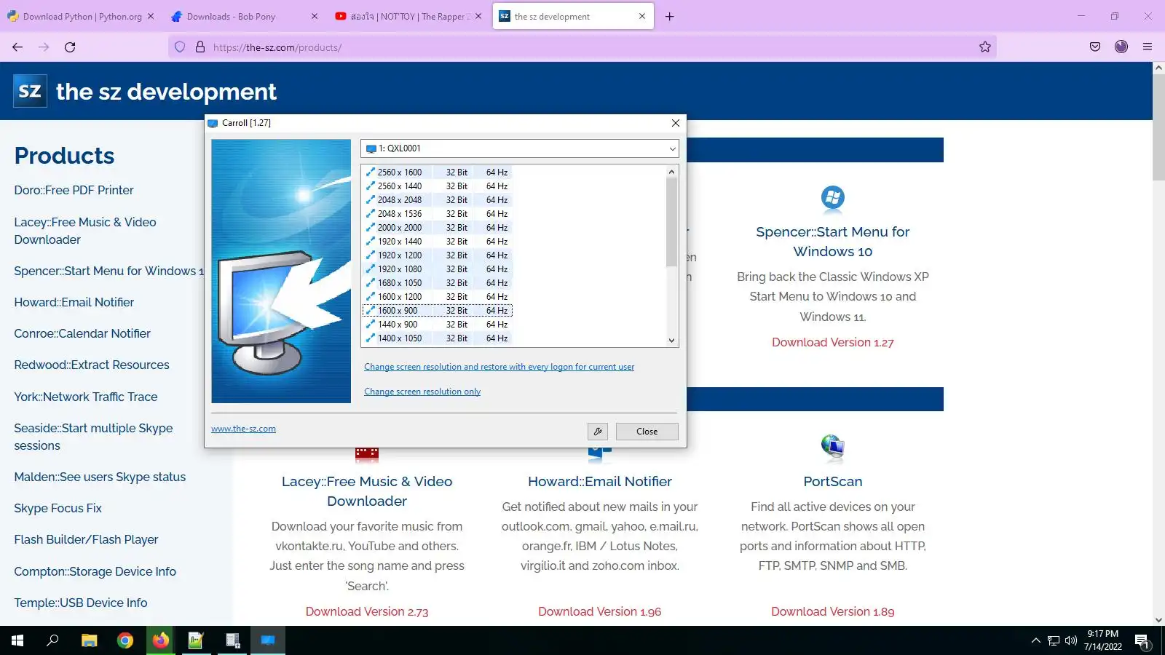The height and width of the screenshot is (655, 1165).
Task: Open the tracking protection shield icon
Action: pos(180,47)
